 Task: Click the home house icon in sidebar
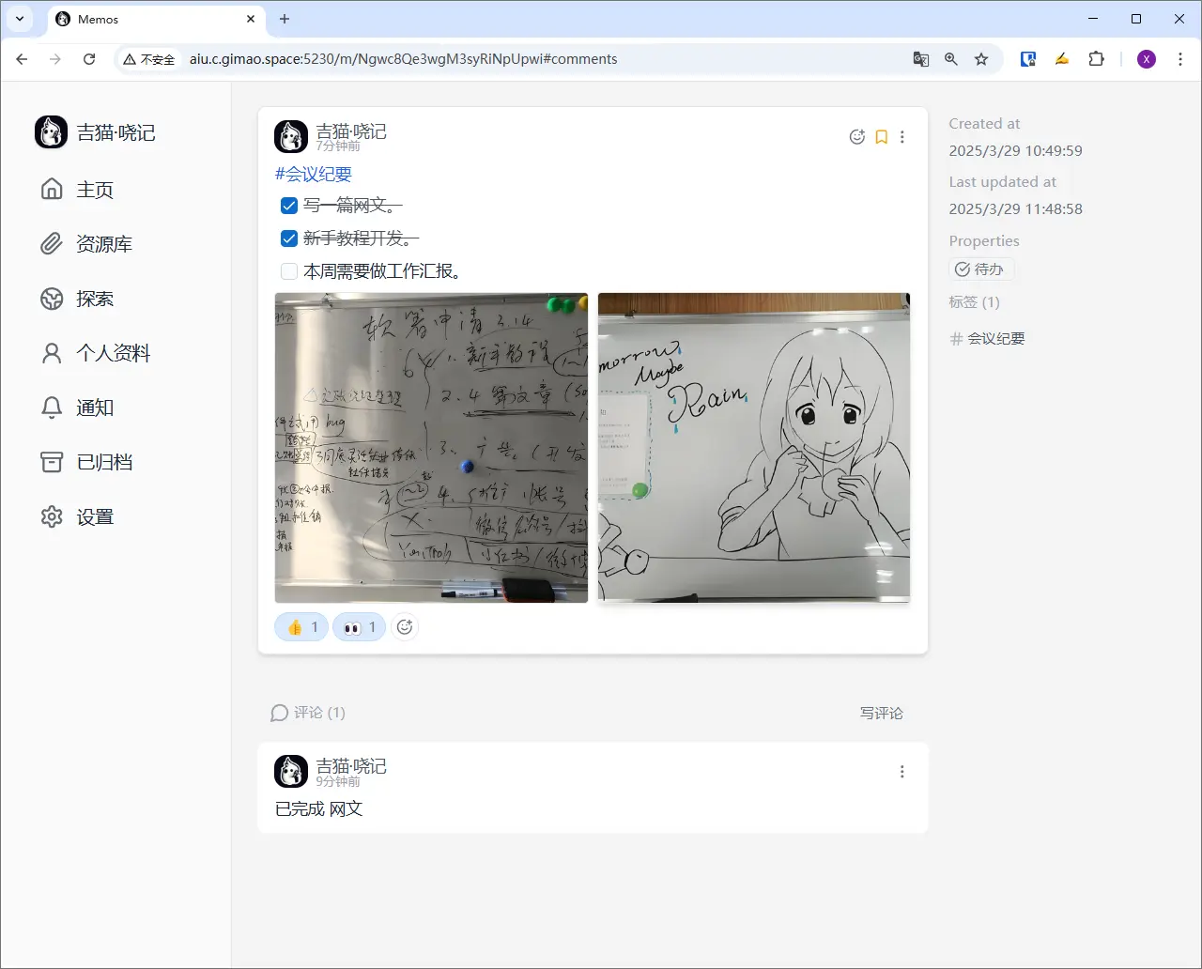[x=52, y=189]
